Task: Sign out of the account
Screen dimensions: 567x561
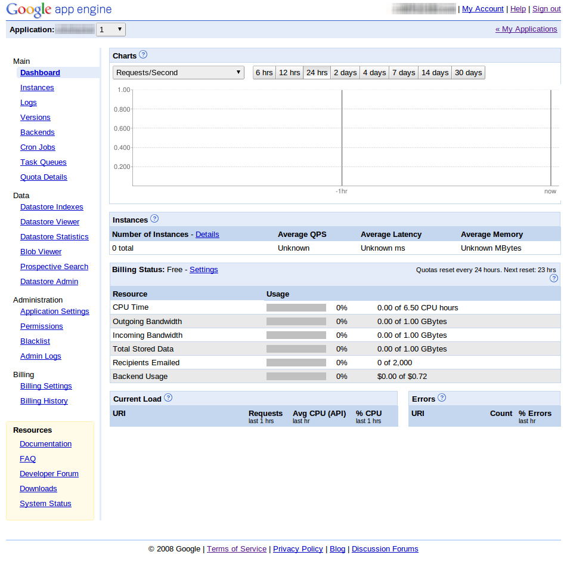Action: [x=546, y=9]
